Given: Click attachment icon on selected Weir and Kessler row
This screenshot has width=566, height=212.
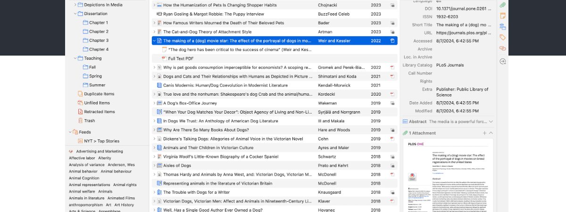Looking at the screenshot, I should coord(392,41).
